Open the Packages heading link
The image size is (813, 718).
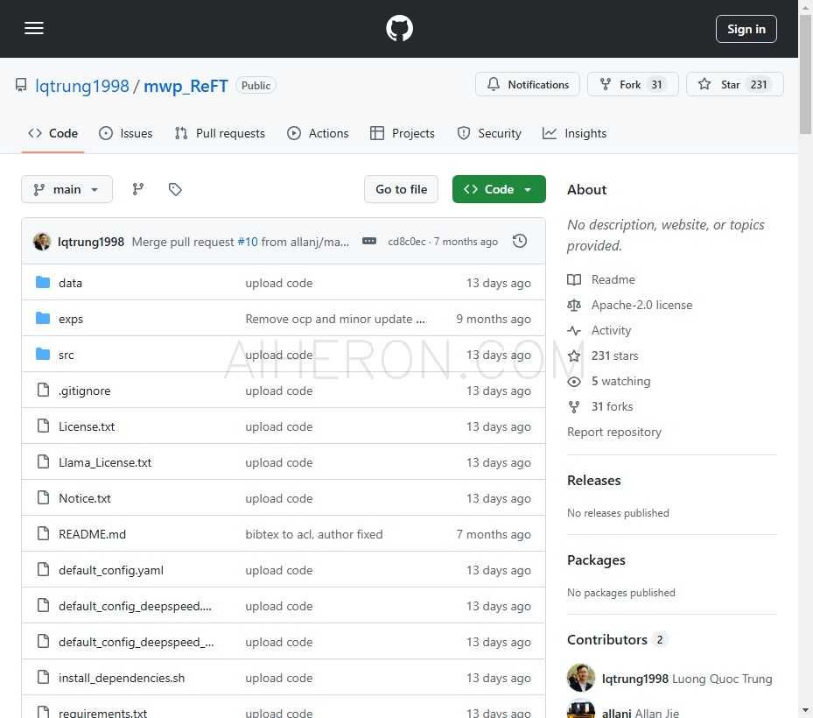click(x=596, y=560)
